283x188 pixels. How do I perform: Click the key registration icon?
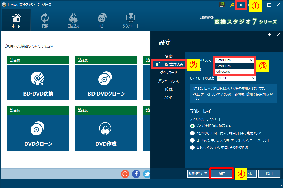tap(232, 5)
